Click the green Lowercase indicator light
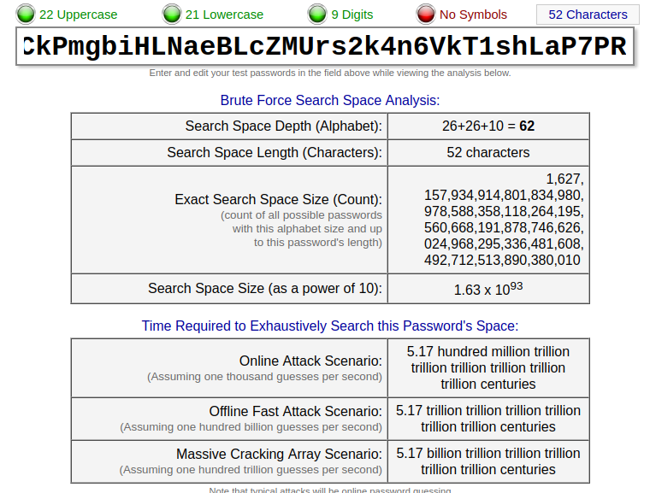Viewport: 650px width, 493px height. coord(172,14)
